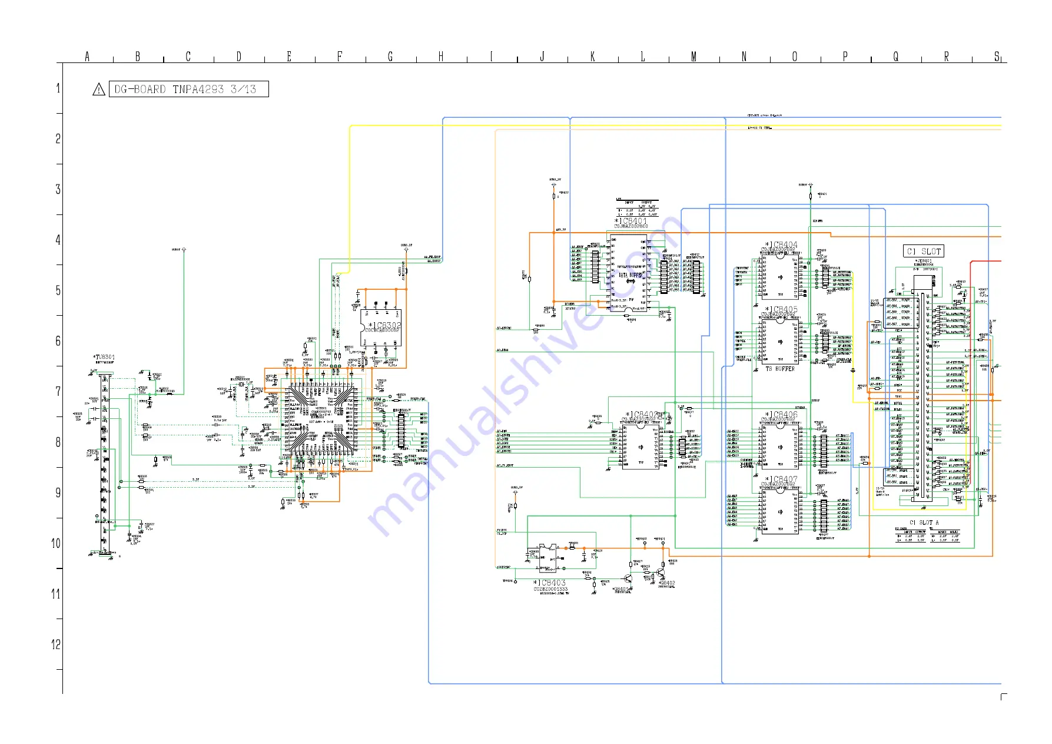This screenshot has height=744, width=1052.
Task: Select the IC8404 reference label
Action: click(x=781, y=244)
